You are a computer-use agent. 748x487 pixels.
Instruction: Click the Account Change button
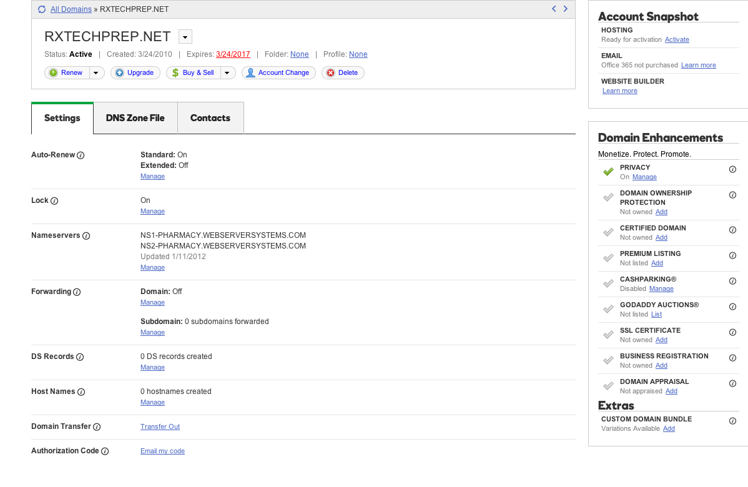click(x=278, y=72)
